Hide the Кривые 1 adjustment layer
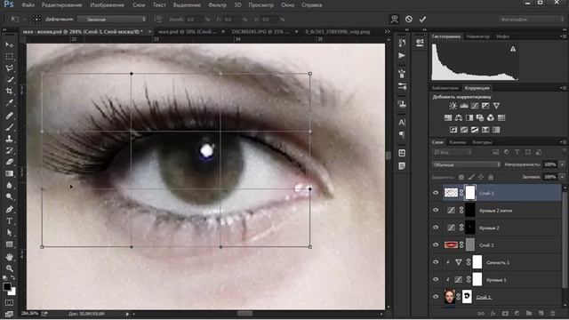The image size is (569, 320). [436, 279]
